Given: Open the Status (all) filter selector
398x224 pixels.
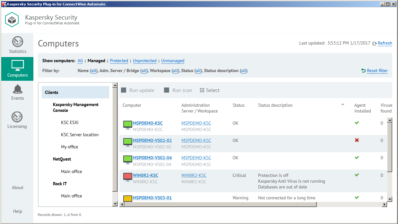Looking at the screenshot, I should click(199, 71).
